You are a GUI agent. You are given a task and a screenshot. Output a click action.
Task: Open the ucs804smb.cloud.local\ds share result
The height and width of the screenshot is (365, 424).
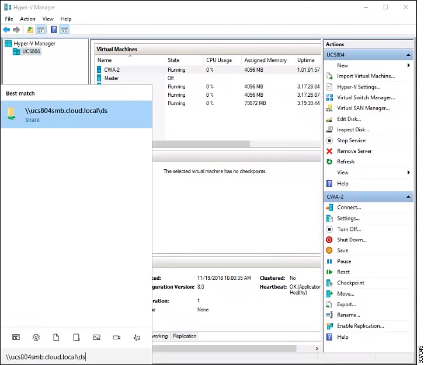pyautogui.click(x=77, y=114)
